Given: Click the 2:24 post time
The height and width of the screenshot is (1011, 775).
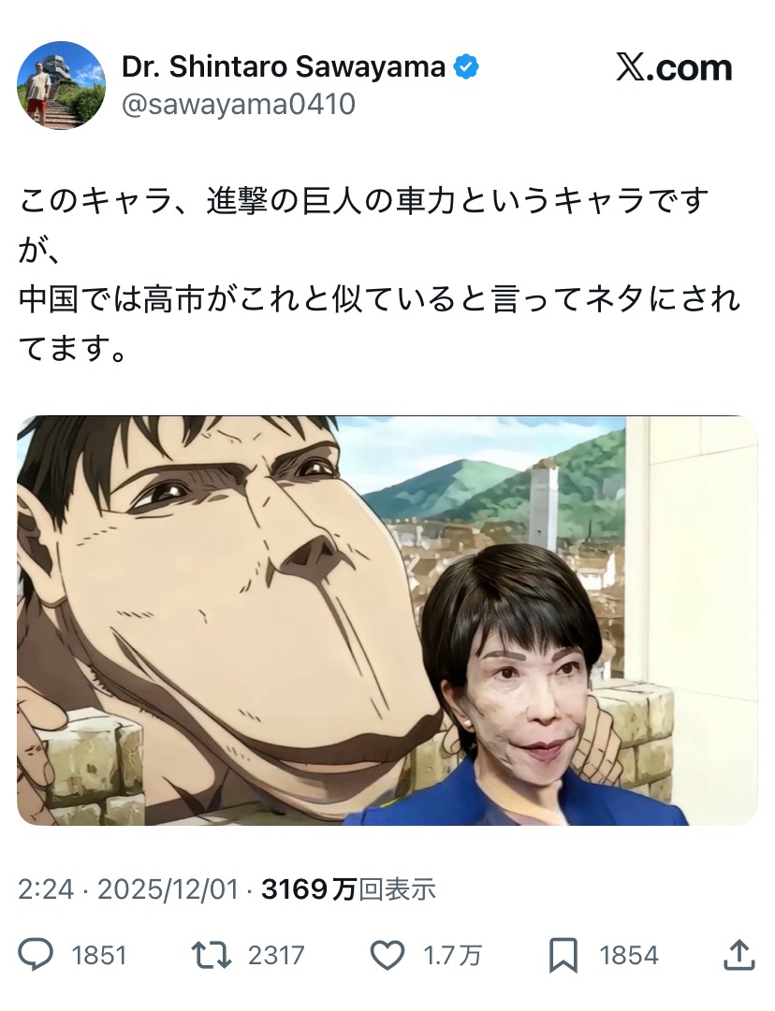Looking at the screenshot, I should click(x=46, y=889).
